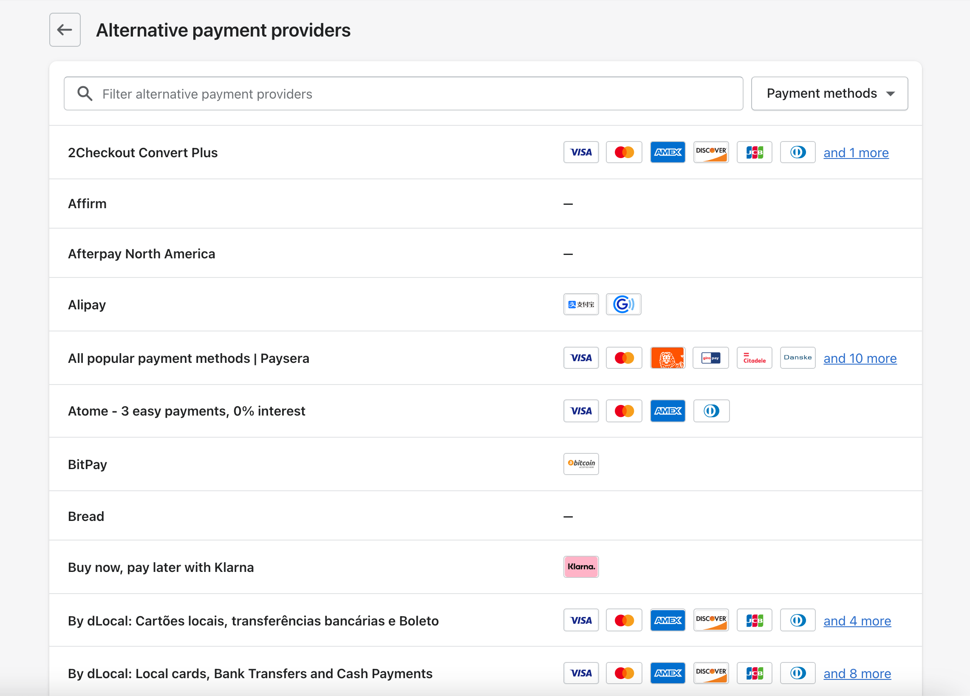The width and height of the screenshot is (970, 696).
Task: Select the 2Checkout Convert Plus provider
Action: coord(143,153)
